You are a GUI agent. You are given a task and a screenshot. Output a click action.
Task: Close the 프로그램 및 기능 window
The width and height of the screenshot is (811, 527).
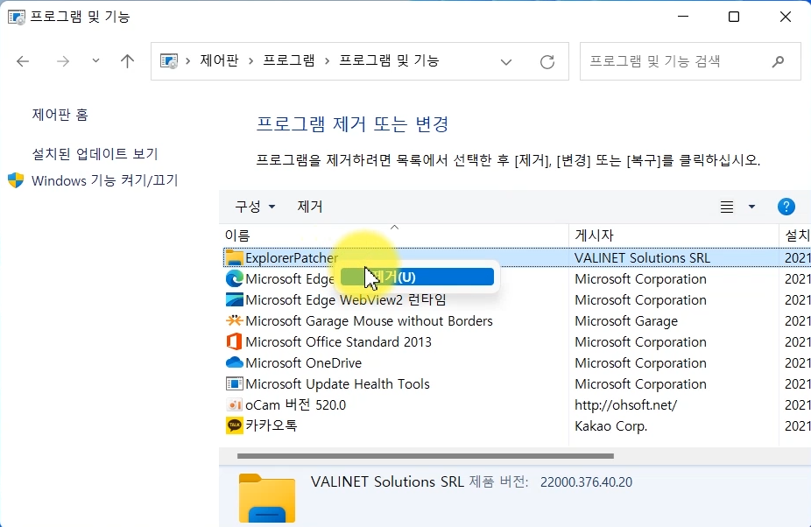785,17
